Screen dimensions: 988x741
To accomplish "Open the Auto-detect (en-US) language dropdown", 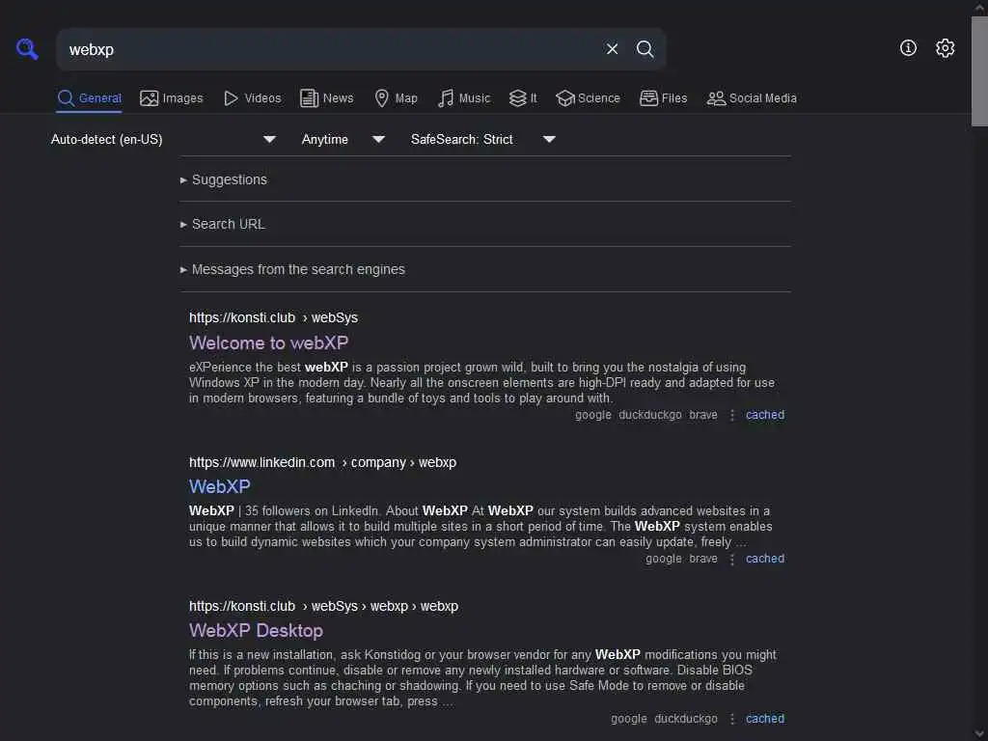I will 164,139.
